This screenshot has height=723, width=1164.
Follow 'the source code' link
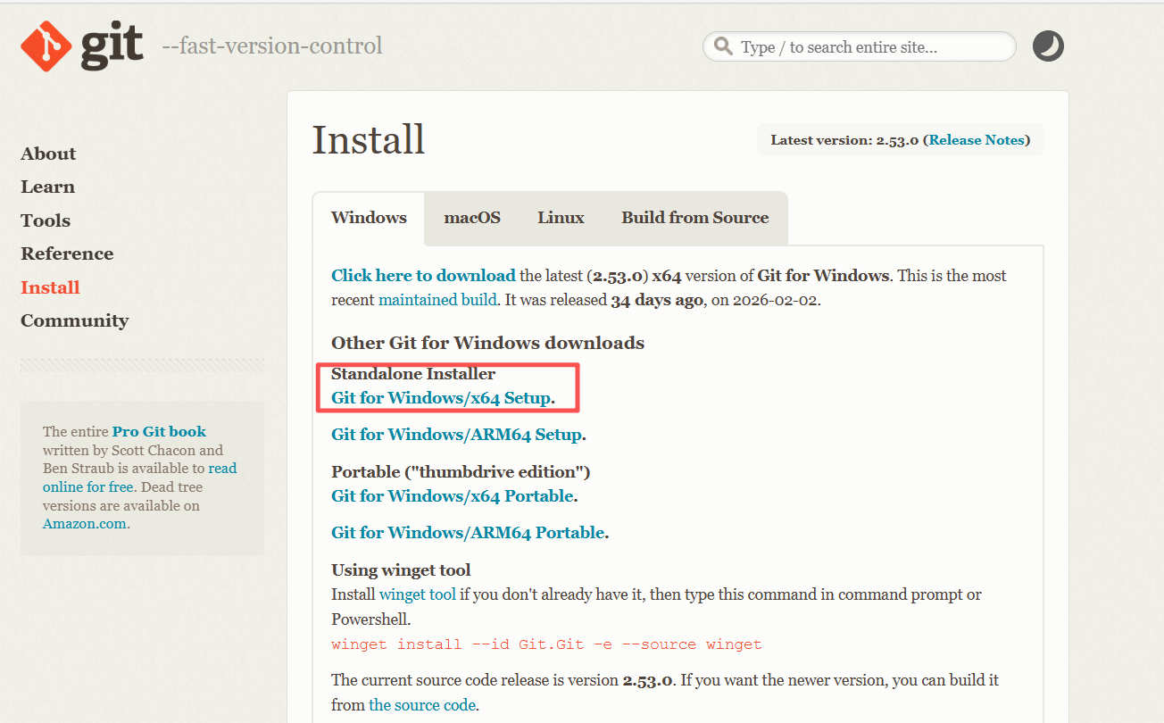422,705
